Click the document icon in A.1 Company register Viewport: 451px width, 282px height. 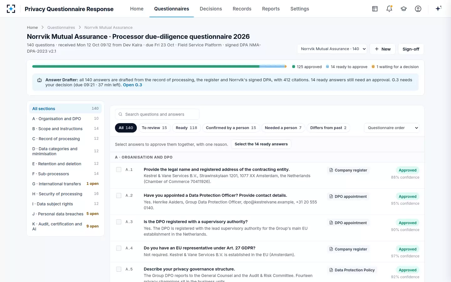pos(331,170)
